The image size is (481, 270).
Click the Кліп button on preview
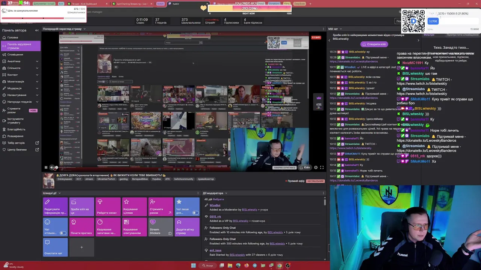click(304, 168)
